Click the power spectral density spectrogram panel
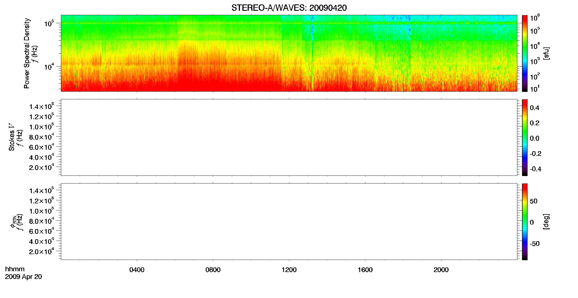The width and height of the screenshot is (578, 298). coord(289,53)
